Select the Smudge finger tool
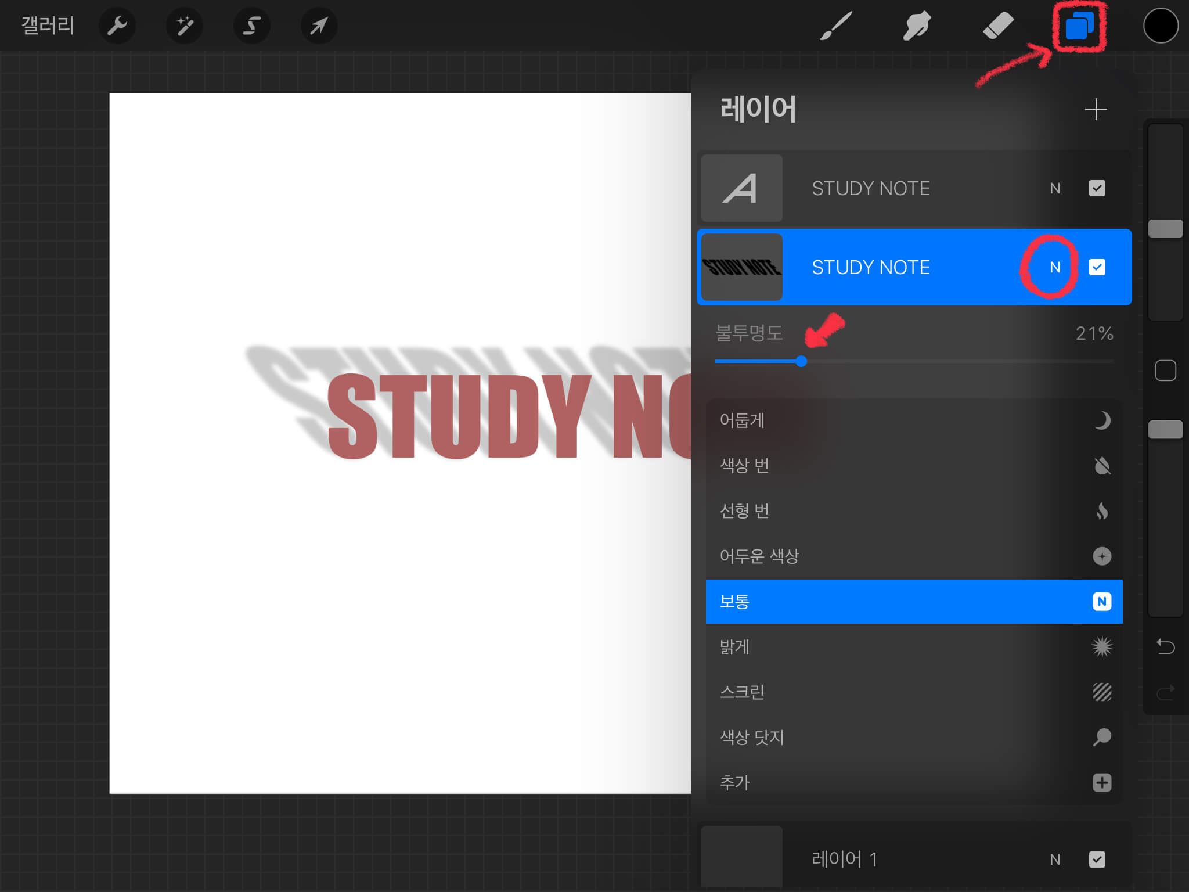This screenshot has width=1189, height=892. [x=917, y=26]
